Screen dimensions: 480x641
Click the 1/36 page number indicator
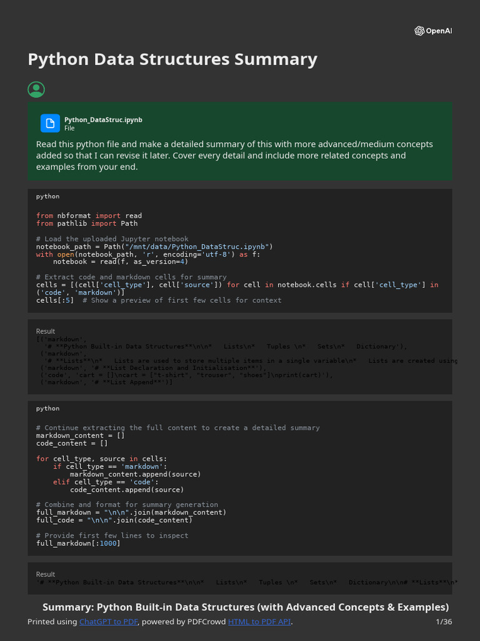444,622
